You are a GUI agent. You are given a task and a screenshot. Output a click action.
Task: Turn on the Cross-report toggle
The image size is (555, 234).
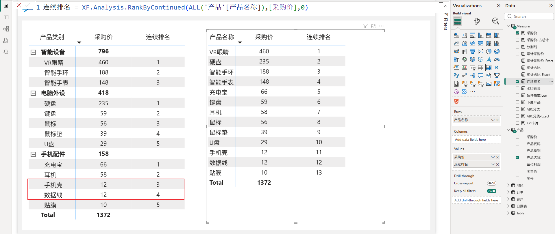click(x=491, y=183)
